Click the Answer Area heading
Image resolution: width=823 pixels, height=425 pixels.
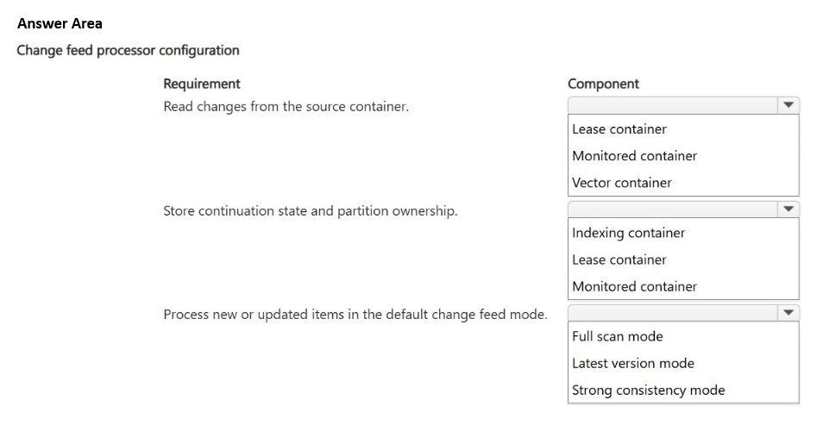[x=60, y=23]
